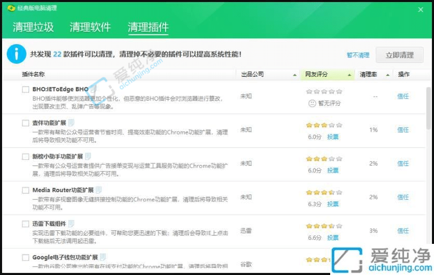This screenshot has height=275, width=434.
Task: Click the 6.6分 score text
Action: [315, 238]
